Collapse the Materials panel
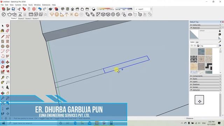 click(x=205, y=28)
